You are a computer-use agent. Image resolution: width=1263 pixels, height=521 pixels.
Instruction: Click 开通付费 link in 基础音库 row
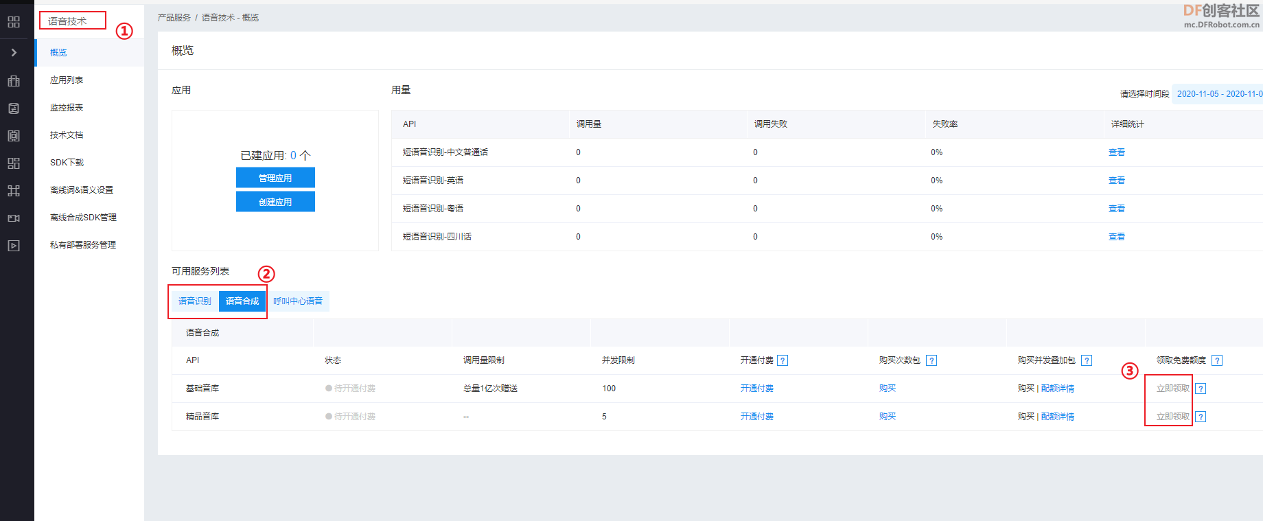pyautogui.click(x=757, y=389)
